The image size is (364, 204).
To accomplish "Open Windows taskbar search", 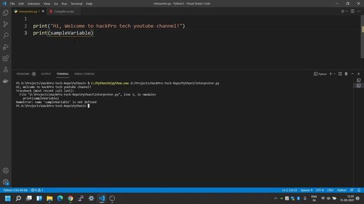I will point(18,198).
